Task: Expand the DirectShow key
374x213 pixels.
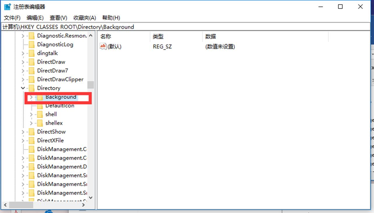Action: tap(23, 132)
